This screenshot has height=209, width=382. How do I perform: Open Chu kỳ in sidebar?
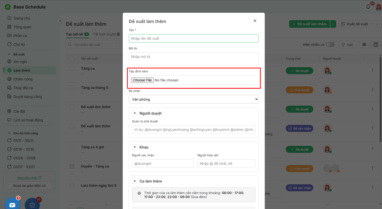[19, 44]
